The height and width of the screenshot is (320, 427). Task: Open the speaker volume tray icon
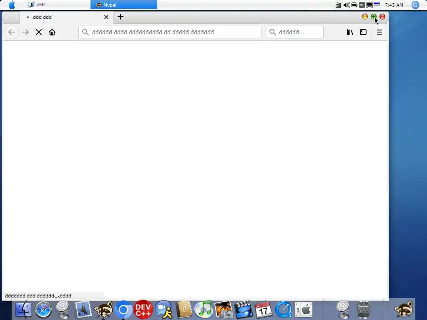point(347,5)
